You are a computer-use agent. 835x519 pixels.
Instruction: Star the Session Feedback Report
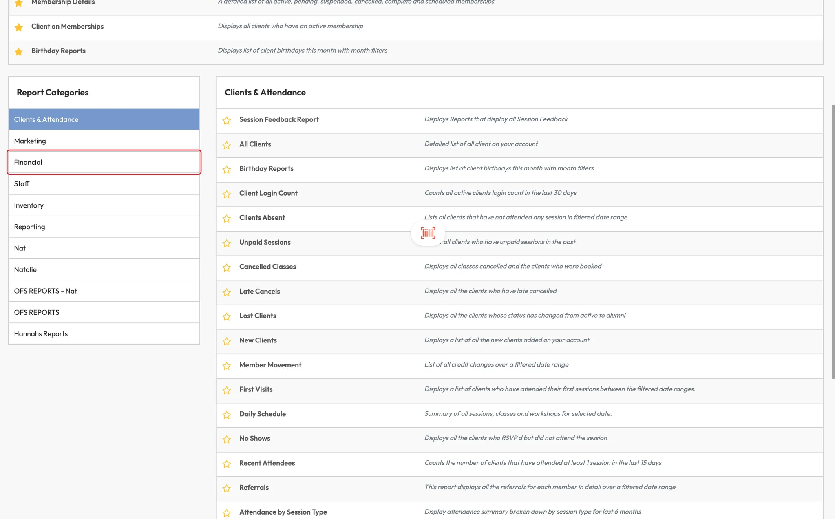227,120
